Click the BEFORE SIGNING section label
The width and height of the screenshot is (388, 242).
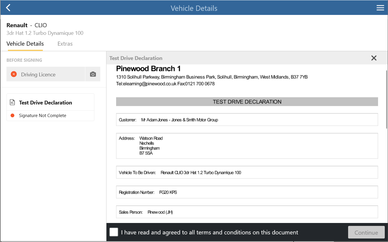[24, 60]
